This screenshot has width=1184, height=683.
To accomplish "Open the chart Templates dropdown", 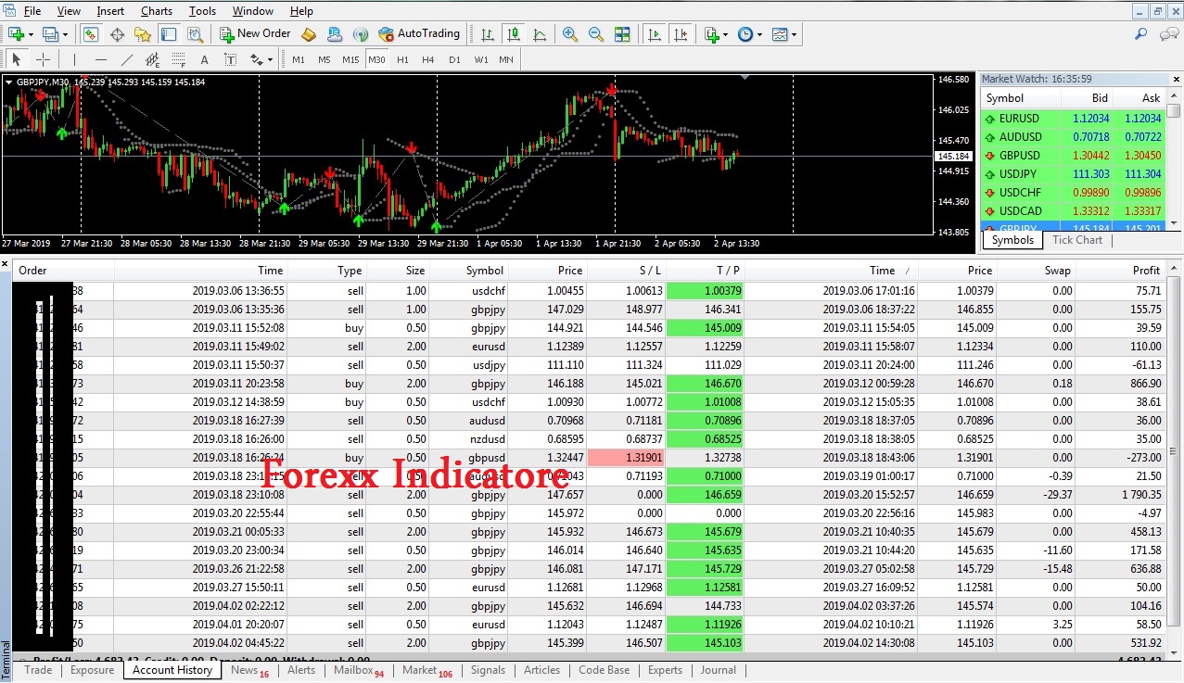I will (x=795, y=34).
